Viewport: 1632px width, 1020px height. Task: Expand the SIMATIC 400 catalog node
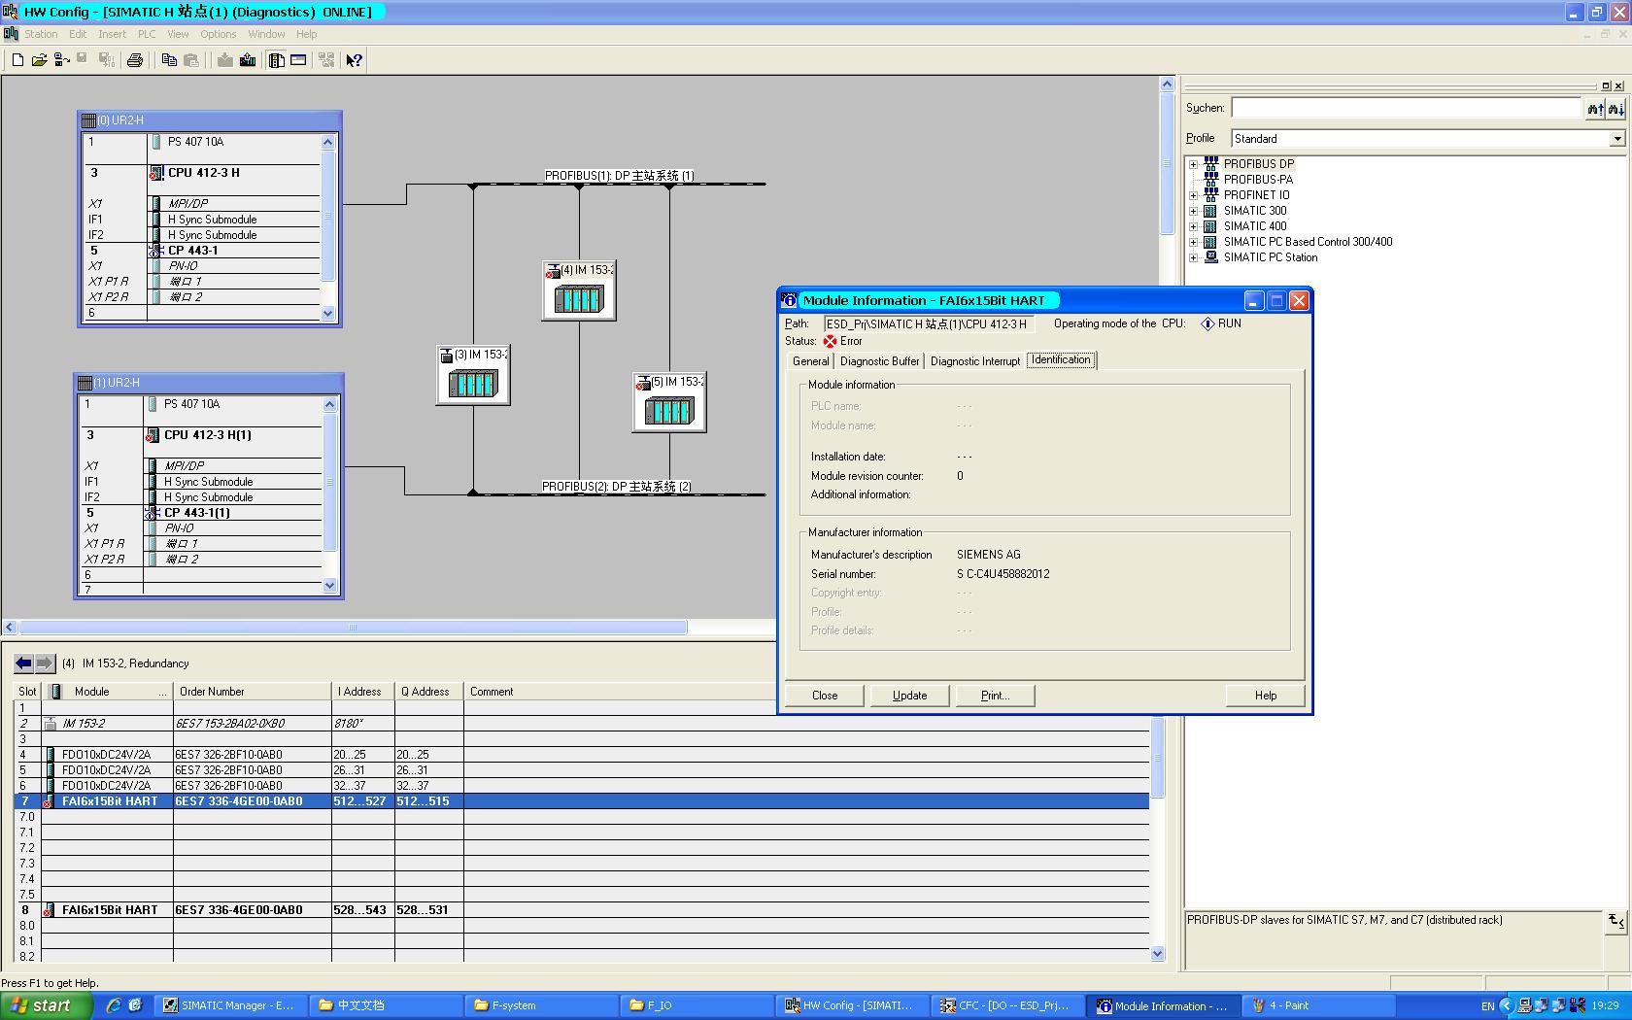(x=1194, y=226)
